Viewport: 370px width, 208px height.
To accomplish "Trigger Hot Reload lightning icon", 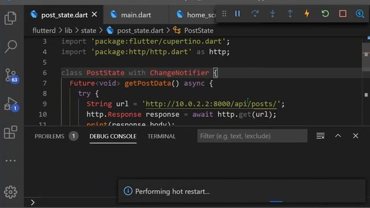I will pos(307,14).
